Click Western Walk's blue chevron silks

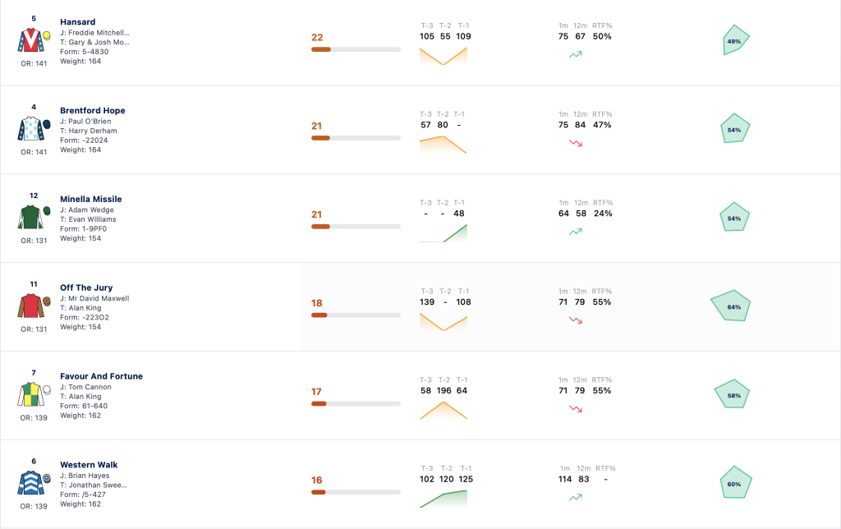coord(34,483)
